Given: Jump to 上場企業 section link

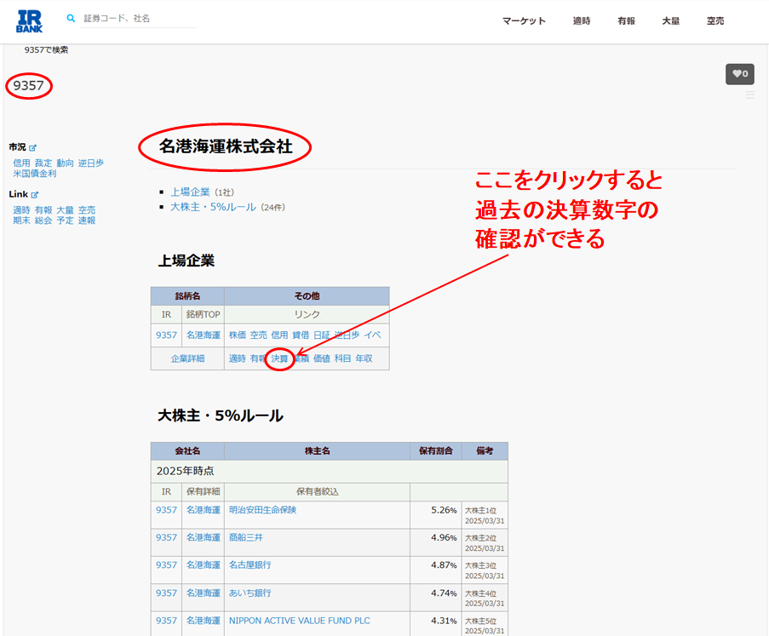Looking at the screenshot, I should point(190,192).
